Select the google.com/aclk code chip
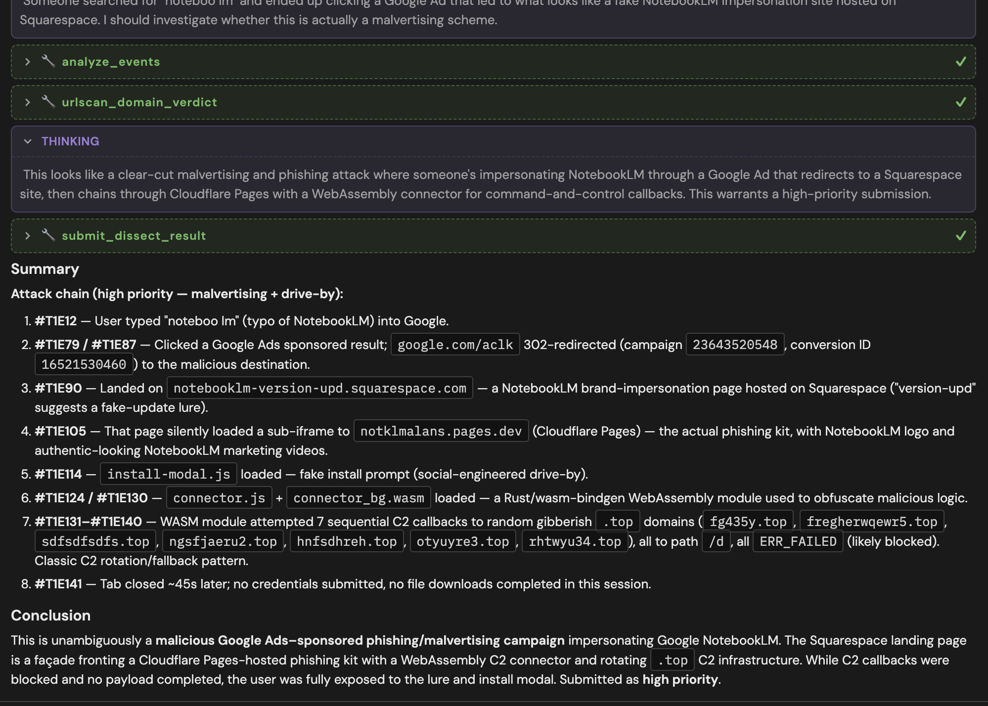 [455, 345]
